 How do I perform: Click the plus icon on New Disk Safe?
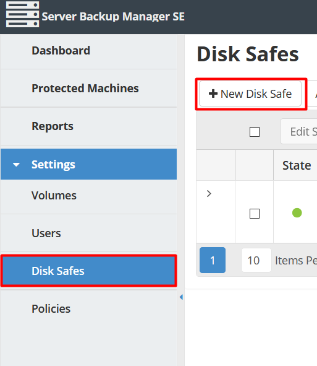pyautogui.click(x=213, y=94)
